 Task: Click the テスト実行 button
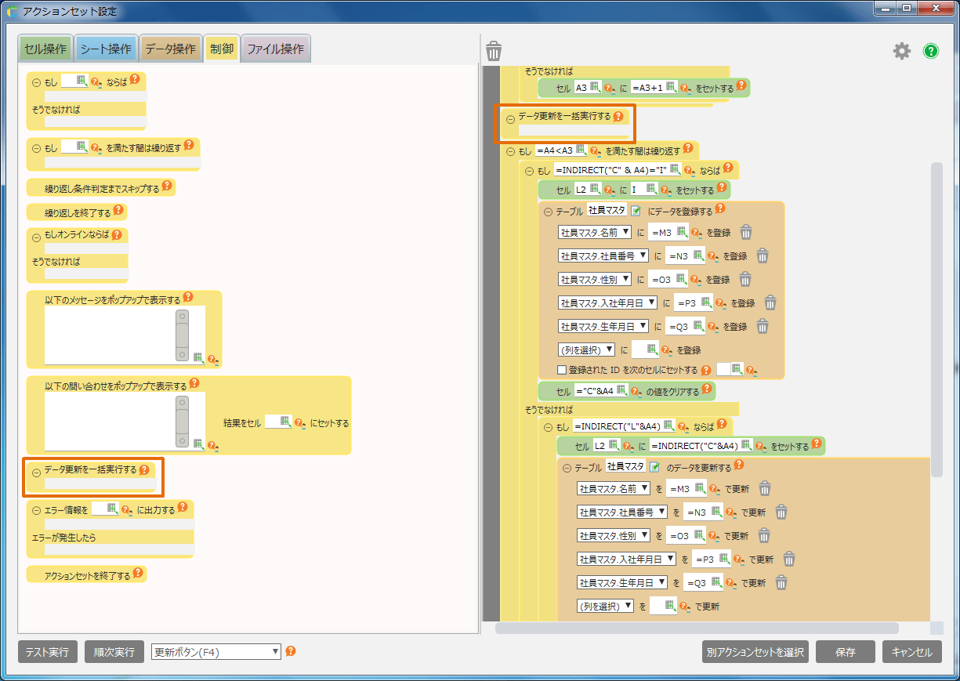tap(48, 652)
